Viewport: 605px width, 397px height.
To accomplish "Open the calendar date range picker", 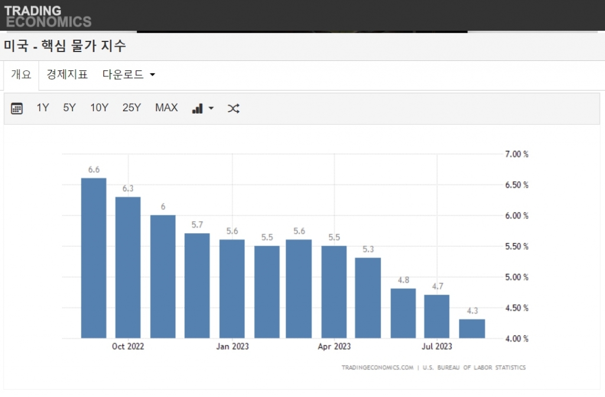I will [17, 108].
